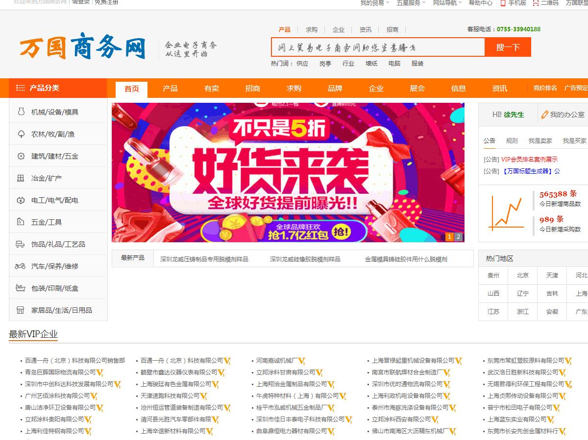Click the tree icon beside 农林/牧/副/渔

(21, 134)
